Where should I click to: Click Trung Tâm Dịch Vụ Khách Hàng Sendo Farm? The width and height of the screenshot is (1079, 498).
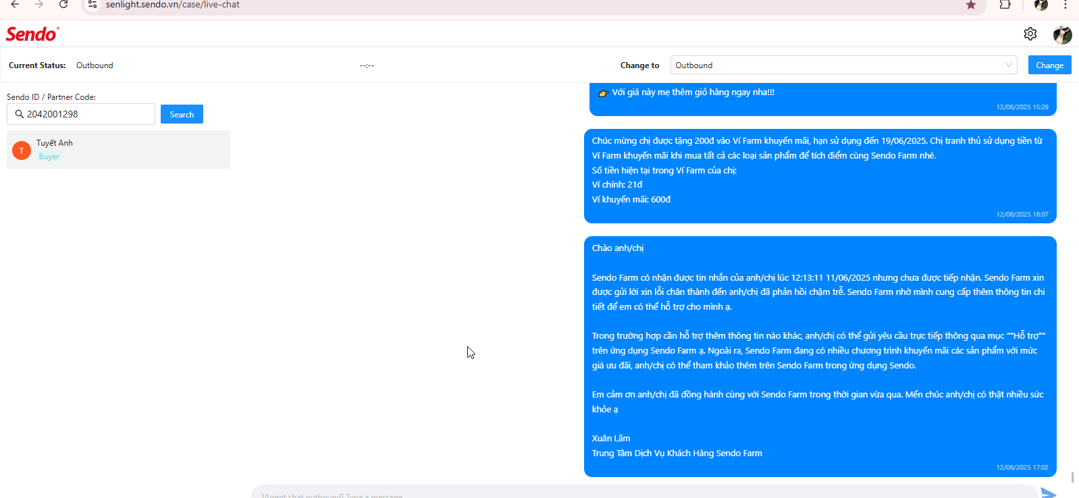(677, 453)
